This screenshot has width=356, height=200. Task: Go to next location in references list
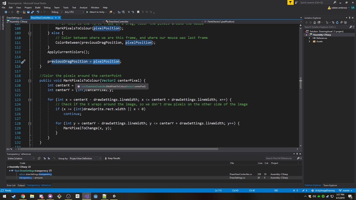(49, 158)
